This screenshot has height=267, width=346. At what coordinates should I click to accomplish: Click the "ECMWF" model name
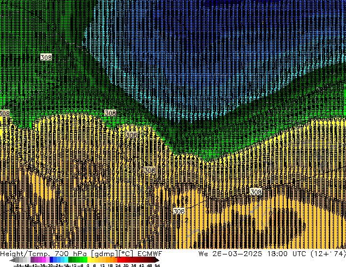tap(150, 254)
